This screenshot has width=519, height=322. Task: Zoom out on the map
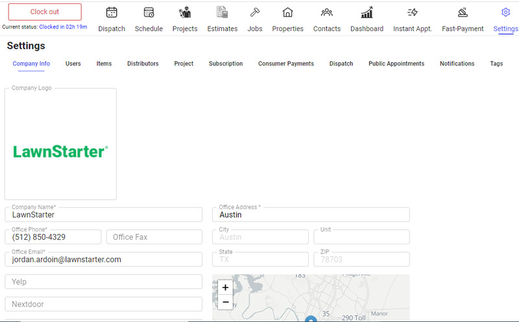pos(225,302)
